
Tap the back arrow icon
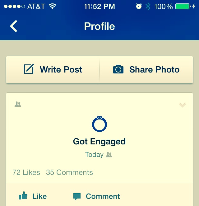click(14, 26)
